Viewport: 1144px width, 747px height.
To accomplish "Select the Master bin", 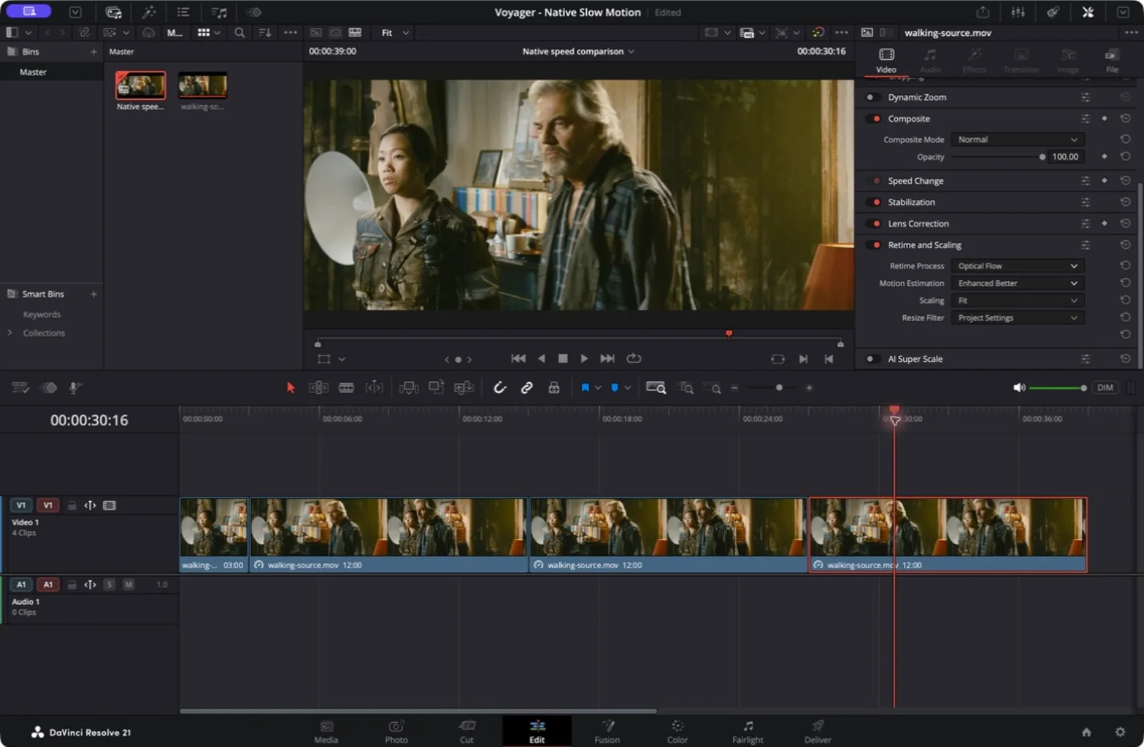I will (33, 72).
